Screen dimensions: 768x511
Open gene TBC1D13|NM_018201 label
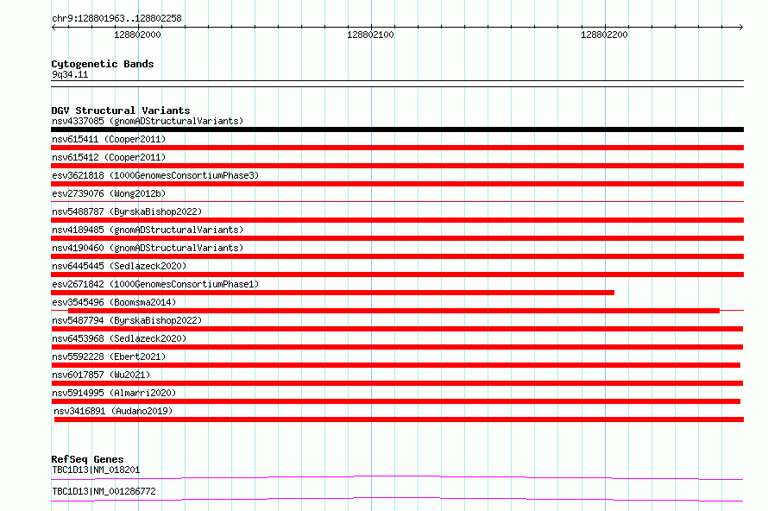96,470
